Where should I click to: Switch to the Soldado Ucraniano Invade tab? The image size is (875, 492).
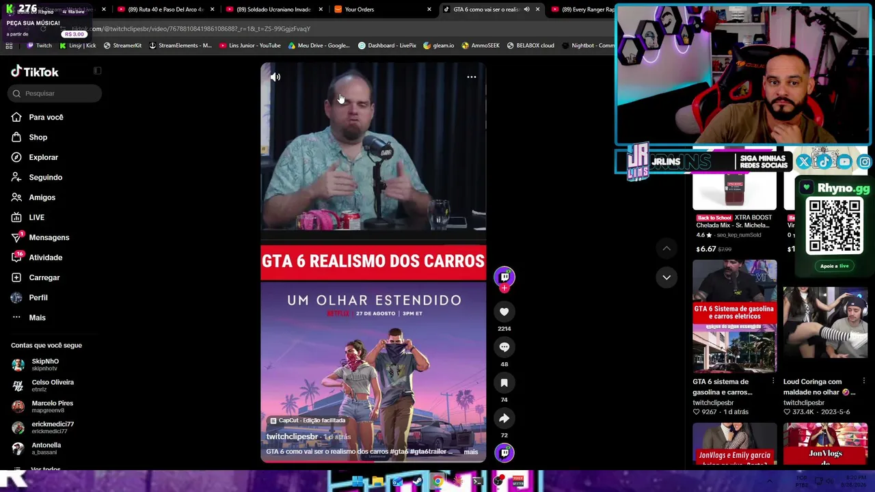pyautogui.click(x=273, y=10)
